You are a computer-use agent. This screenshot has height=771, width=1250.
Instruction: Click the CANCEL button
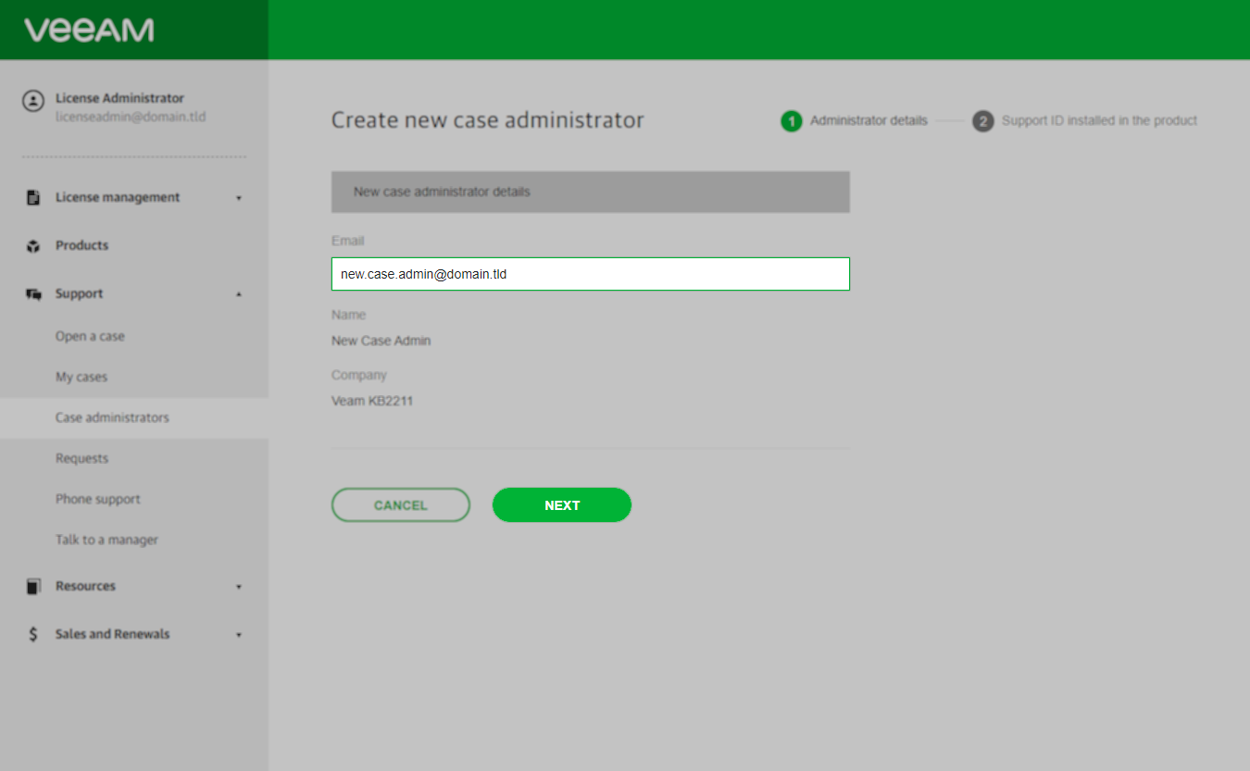(x=401, y=505)
